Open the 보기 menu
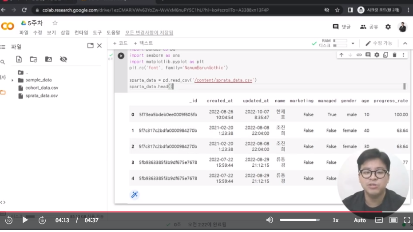The image size is (413, 232). (52, 33)
